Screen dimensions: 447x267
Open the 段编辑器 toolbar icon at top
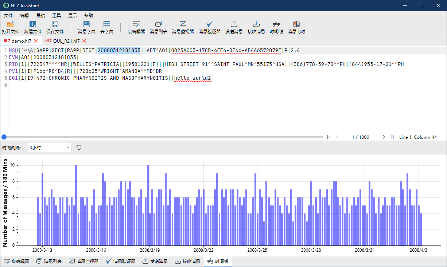coord(136,24)
